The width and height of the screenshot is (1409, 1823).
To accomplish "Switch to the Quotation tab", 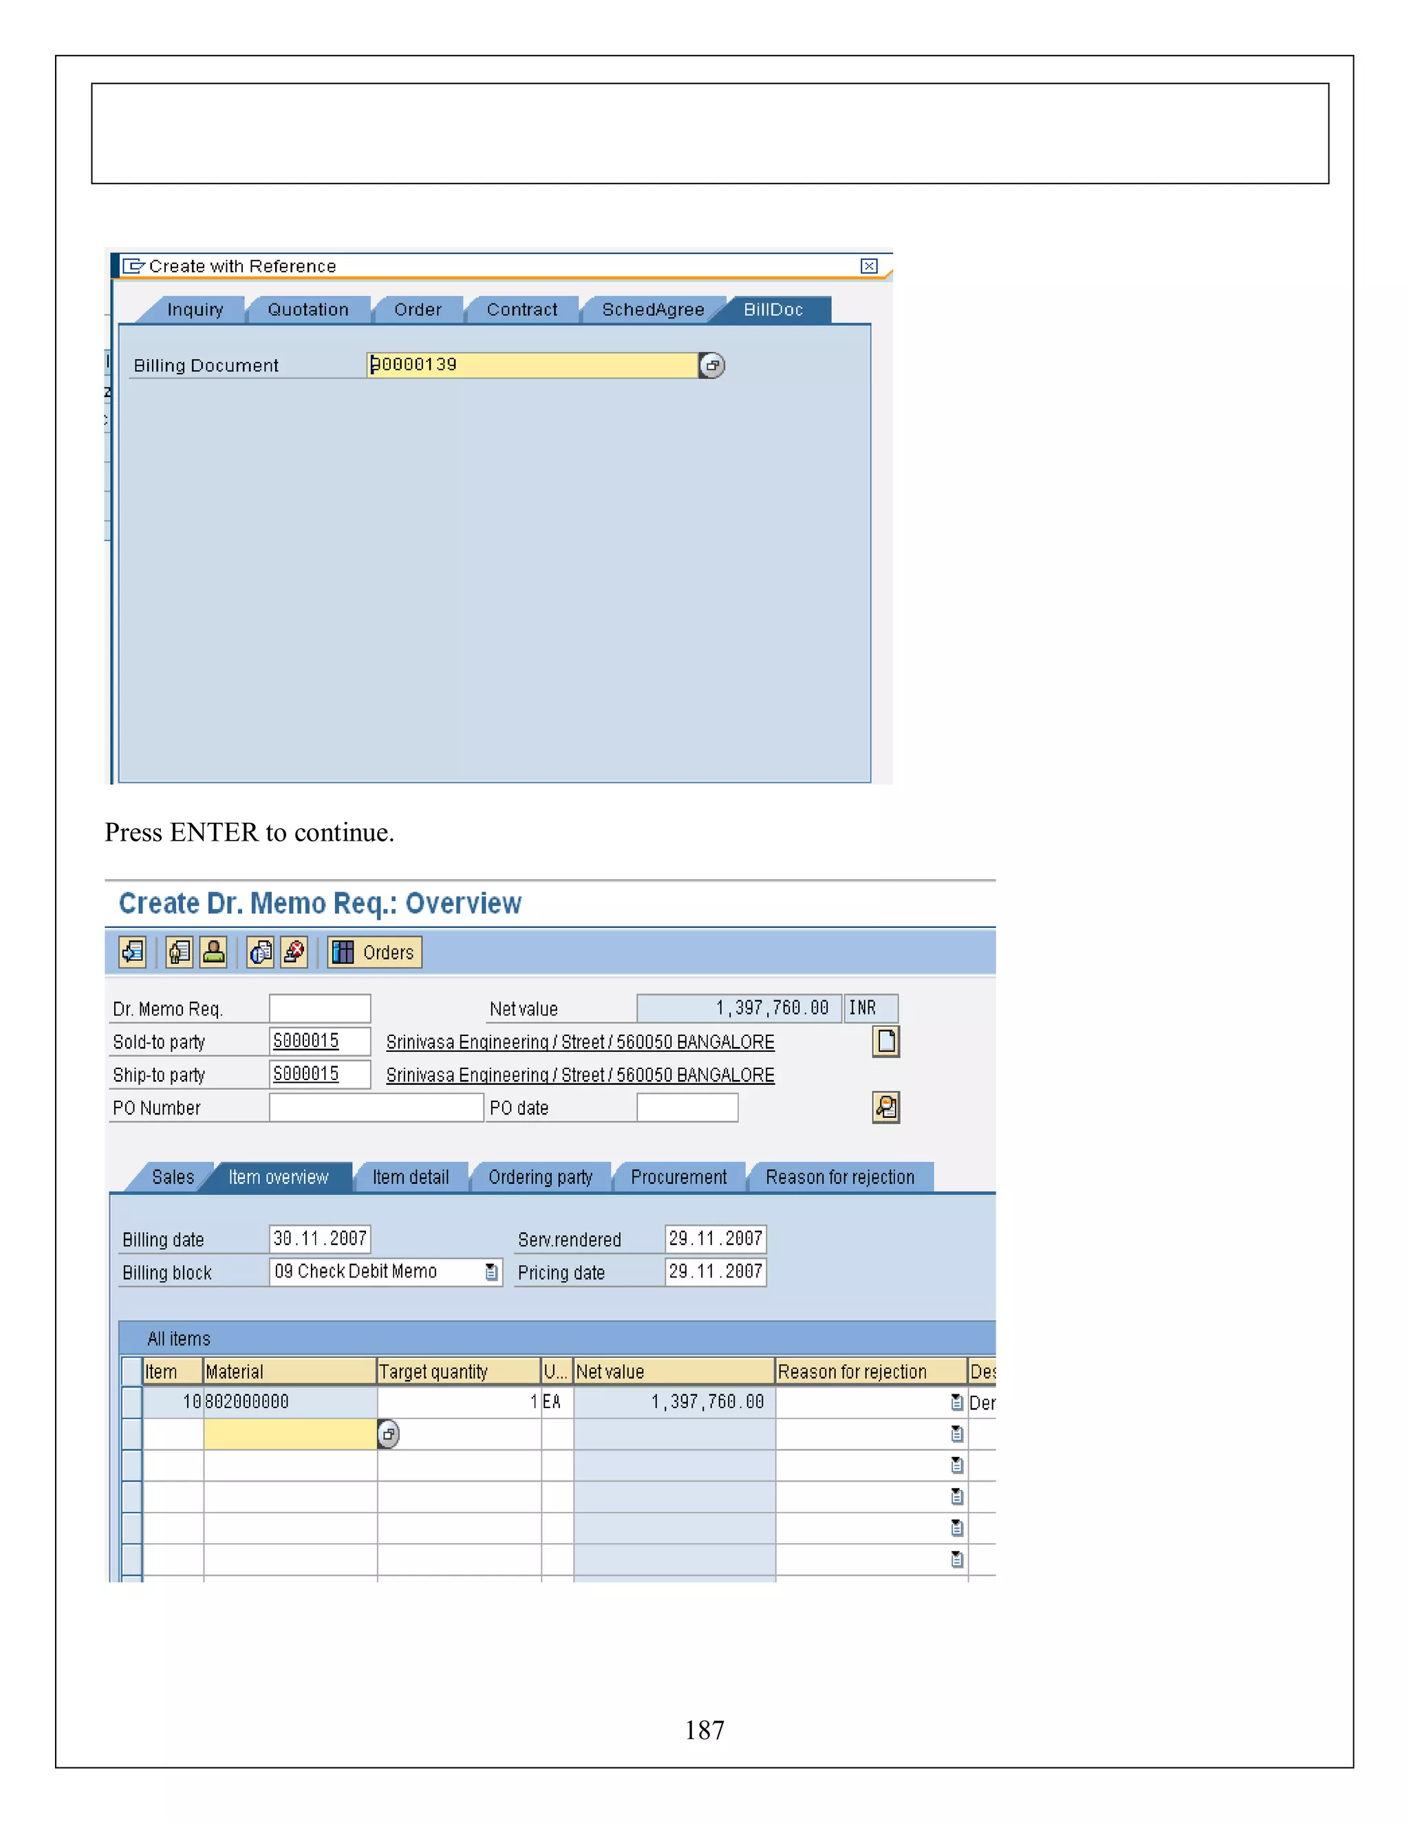I will click(308, 310).
